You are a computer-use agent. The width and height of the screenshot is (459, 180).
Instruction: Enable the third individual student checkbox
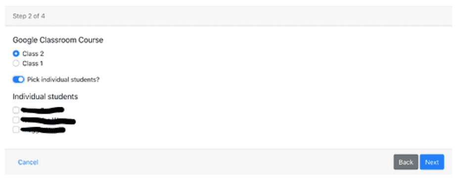[x=16, y=130]
